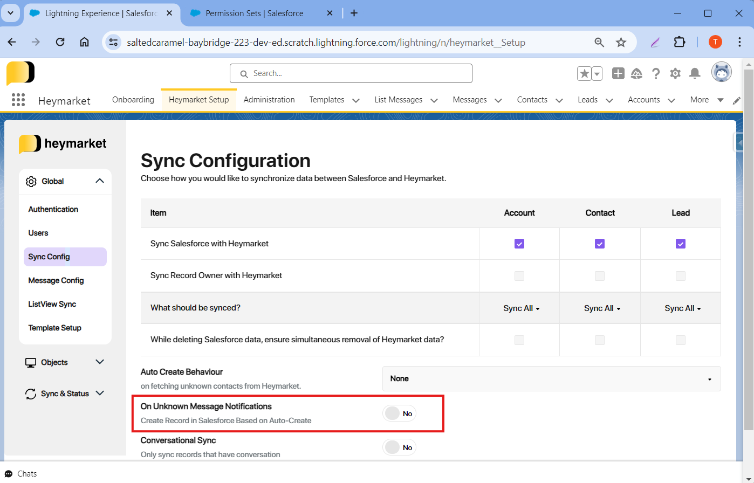Screen dimensions: 754x483
Task: Open Global Actions plus icon
Action: point(618,73)
